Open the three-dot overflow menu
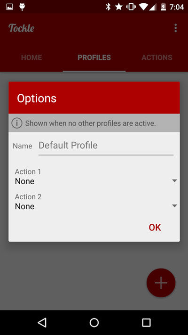Image resolution: width=188 pixels, height=335 pixels. coord(175,28)
